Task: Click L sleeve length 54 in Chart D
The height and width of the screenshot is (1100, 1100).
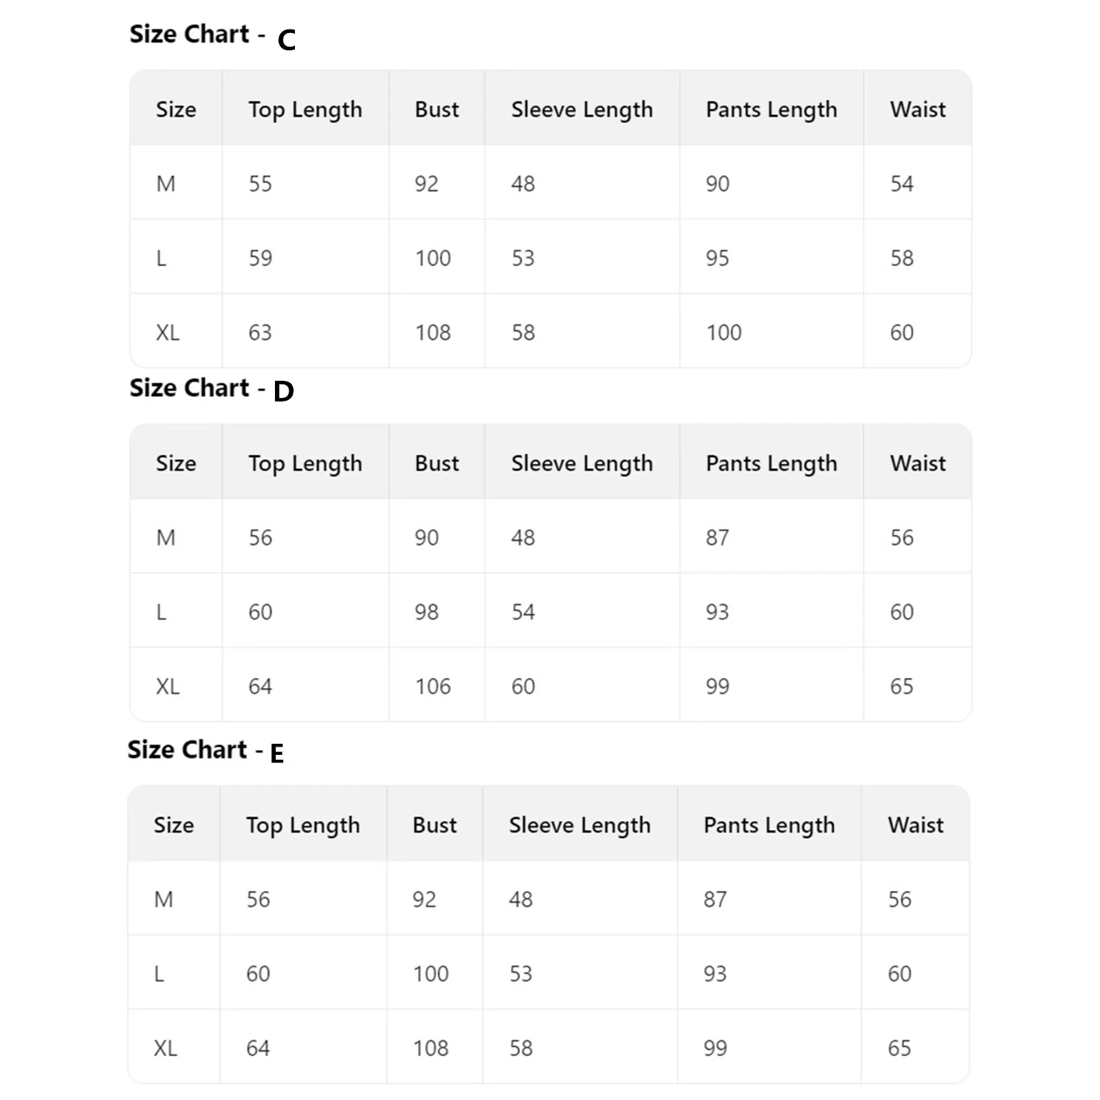Action: [523, 612]
